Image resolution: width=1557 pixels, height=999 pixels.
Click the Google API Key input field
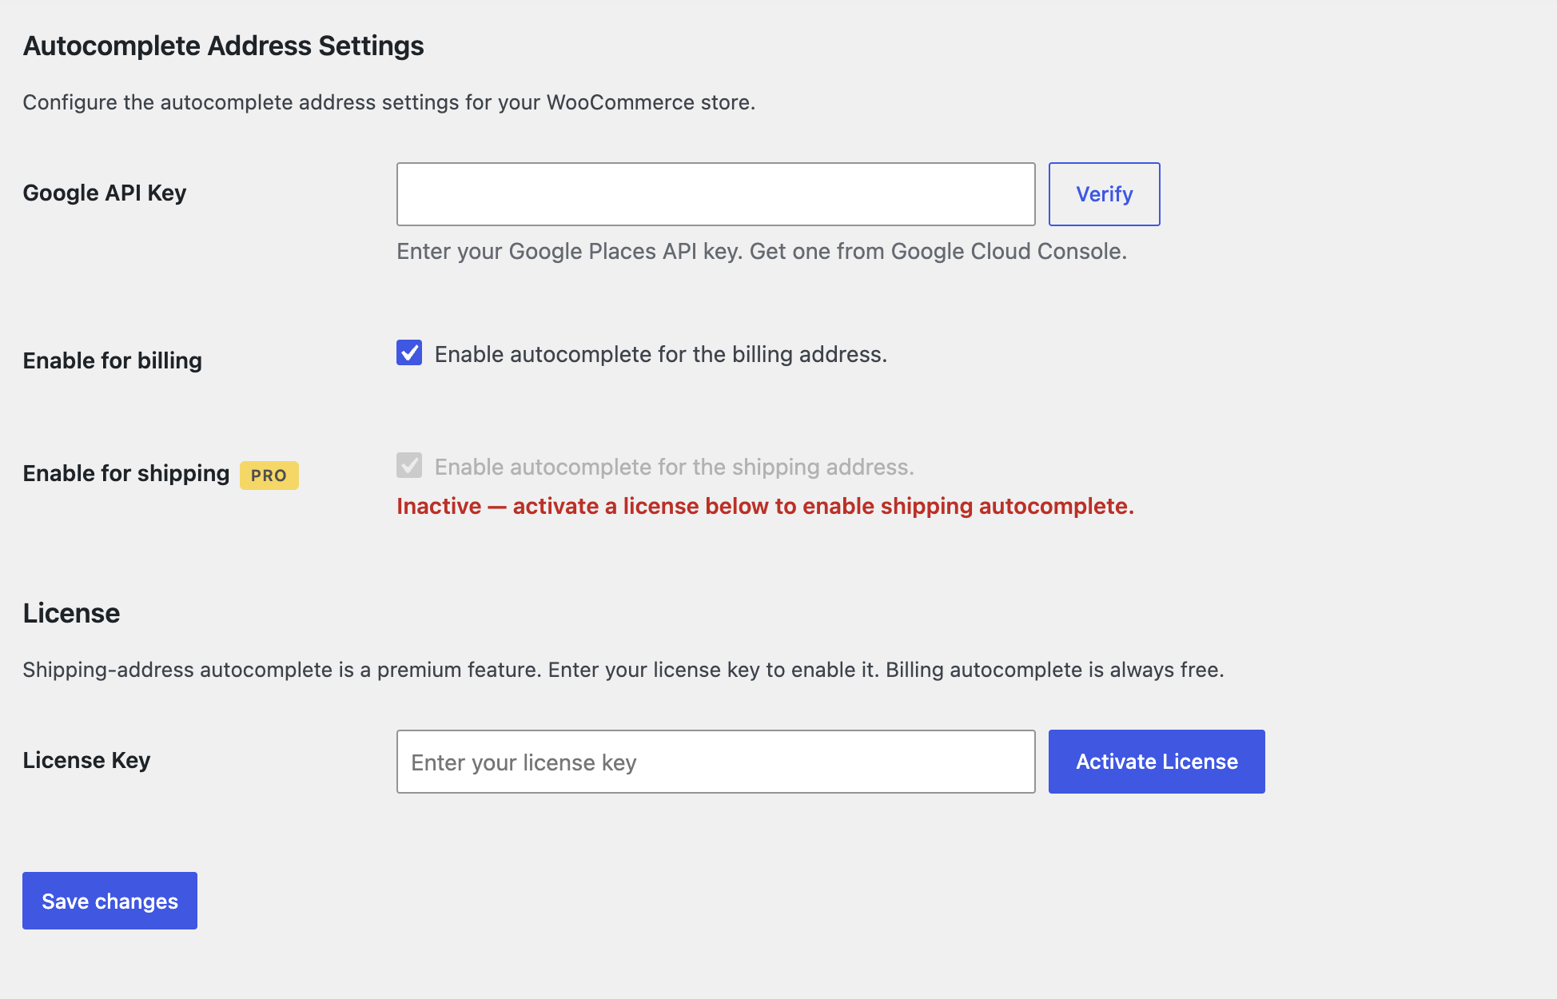tap(715, 194)
